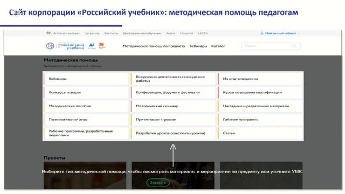Open Дистанционное обучение link
This screenshot has width=345, height=194.
tap(142, 33)
